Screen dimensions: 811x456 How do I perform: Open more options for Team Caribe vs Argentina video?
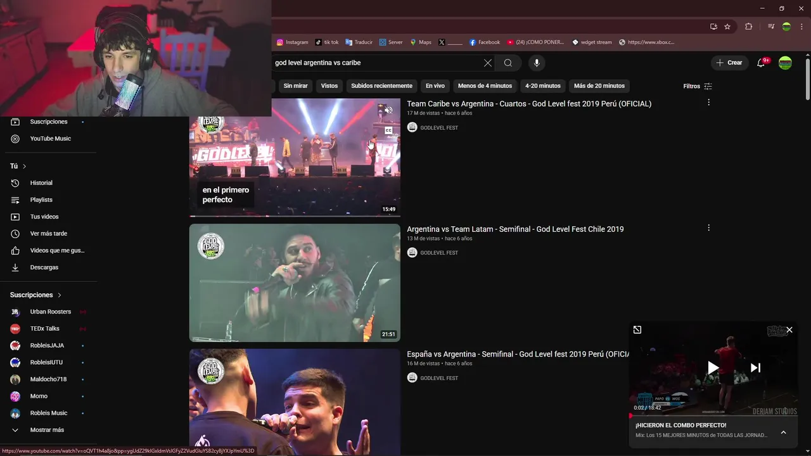pos(708,102)
